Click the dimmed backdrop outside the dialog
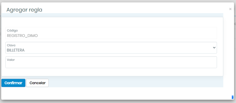Screen dimensions: 236x103 click(118, 102)
